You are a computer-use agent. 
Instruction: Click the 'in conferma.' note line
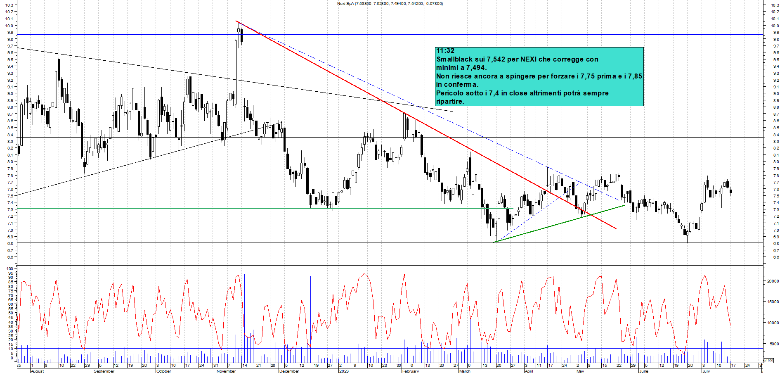[457, 85]
